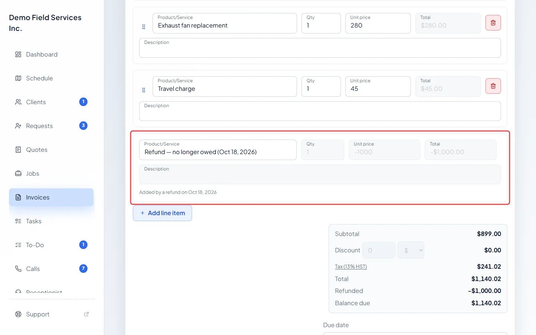Edit unit price 45 field
Viewport: 536px width, 335px height.
(378, 86)
